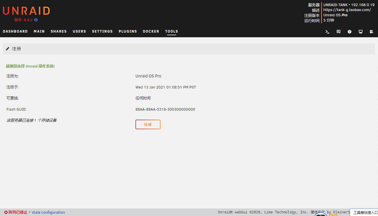This screenshot has width=378, height=216.
Task: Open the PLUGINS tab
Action: pos(128,31)
